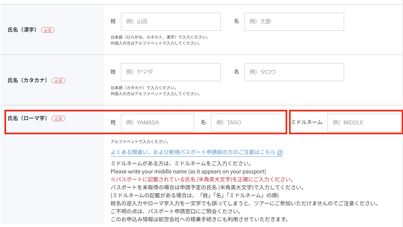This screenshot has height=227, width=403.
Task: Click the kanji given name field showing 太郎
Action: [294, 21]
